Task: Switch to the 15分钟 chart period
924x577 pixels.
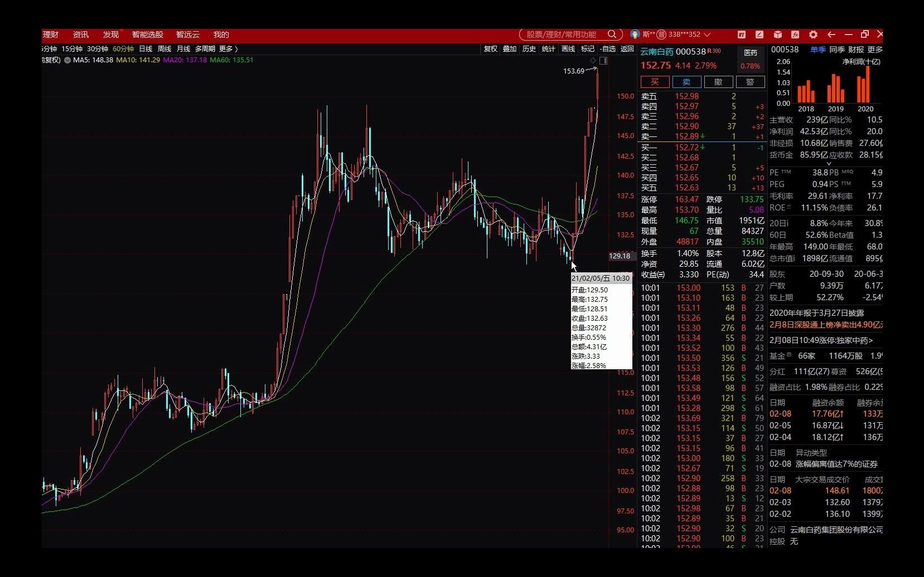Action: point(72,49)
